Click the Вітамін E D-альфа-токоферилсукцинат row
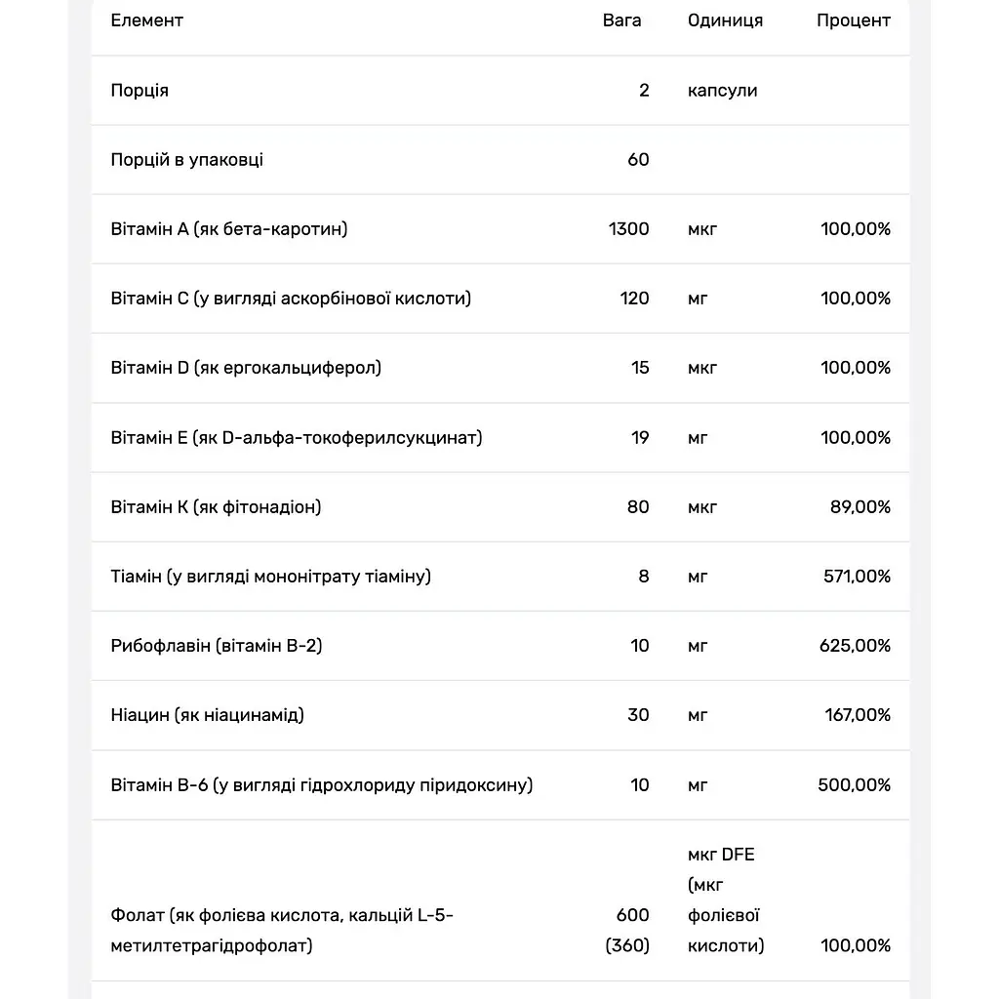The width and height of the screenshot is (999, 999). [500, 438]
